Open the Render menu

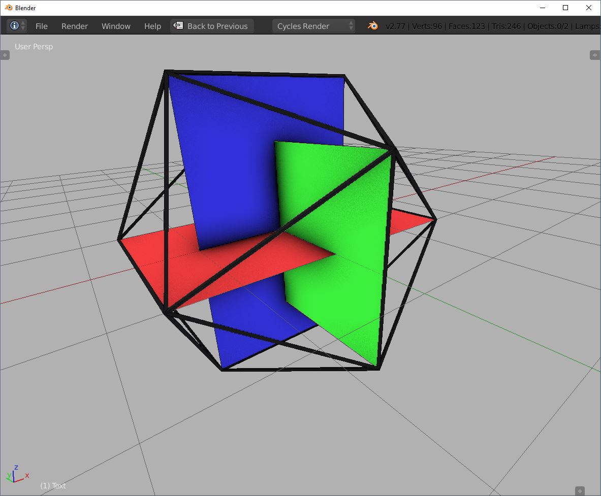pyautogui.click(x=74, y=26)
